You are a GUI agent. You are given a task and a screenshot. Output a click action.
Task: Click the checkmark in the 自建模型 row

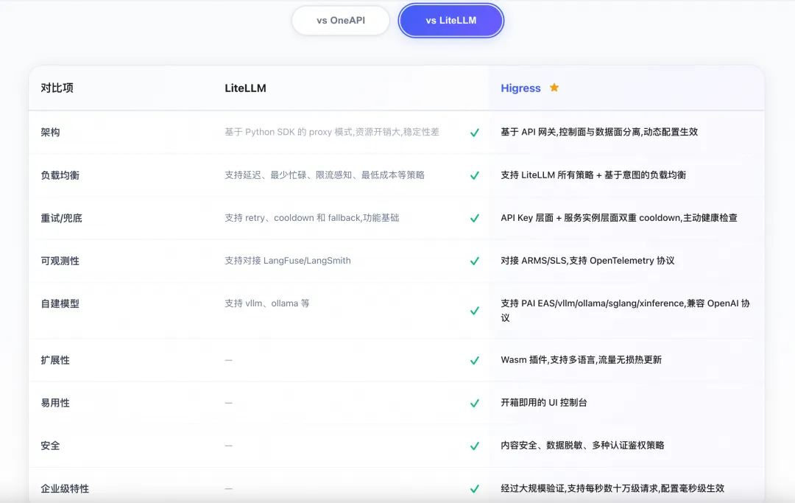click(x=474, y=310)
